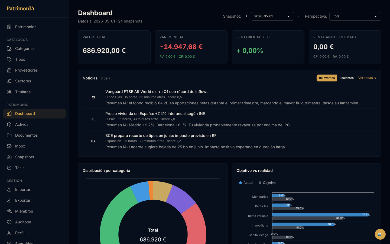Click the 'Datos al 2026-05-01 · 24 snapshots' text

110,21
